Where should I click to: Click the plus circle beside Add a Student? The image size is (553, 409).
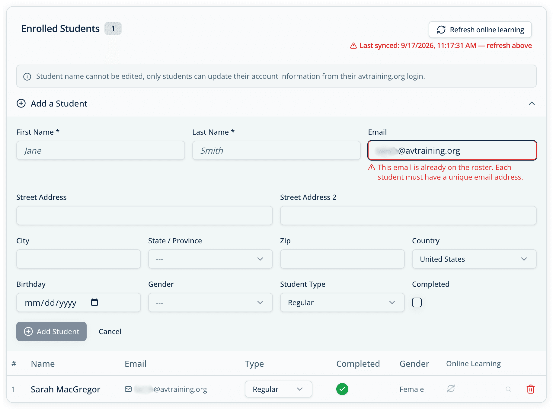pos(21,103)
